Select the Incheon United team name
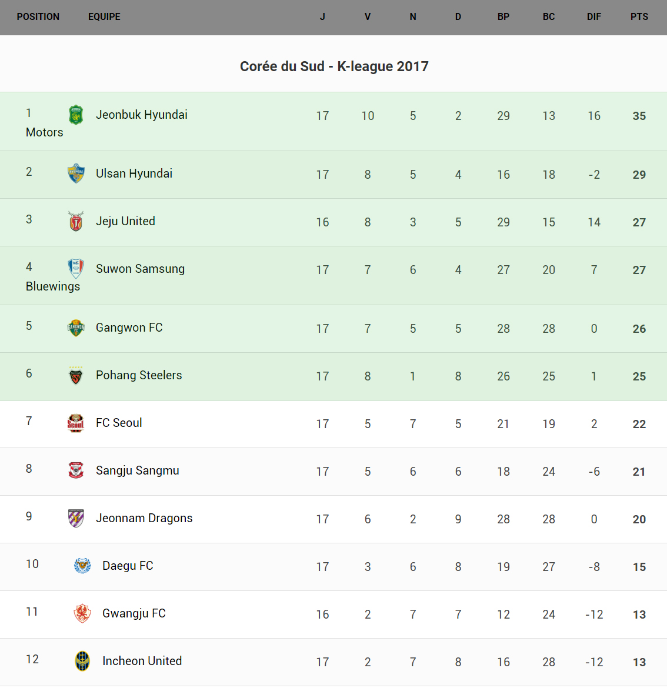 [x=142, y=661]
